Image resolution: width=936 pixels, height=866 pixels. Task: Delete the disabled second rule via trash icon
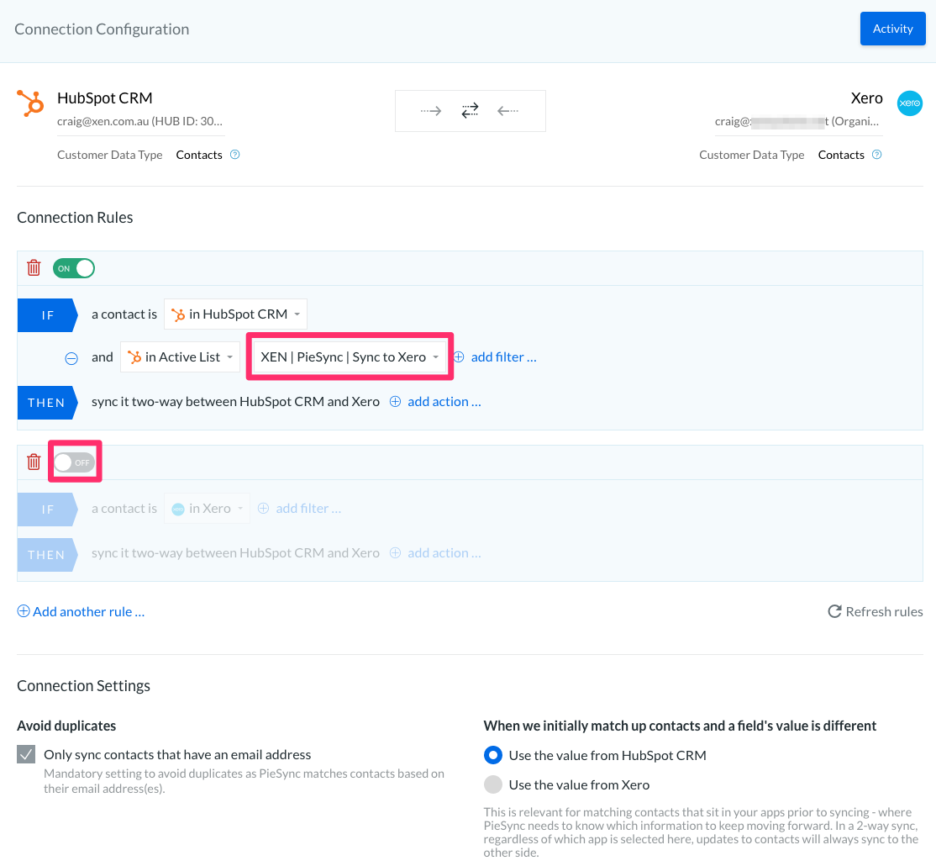tap(34, 462)
